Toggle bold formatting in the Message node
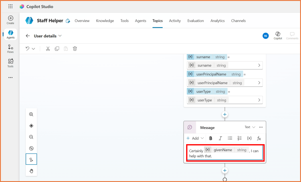This screenshot has width=301, height=182. pyautogui.click(x=211, y=138)
